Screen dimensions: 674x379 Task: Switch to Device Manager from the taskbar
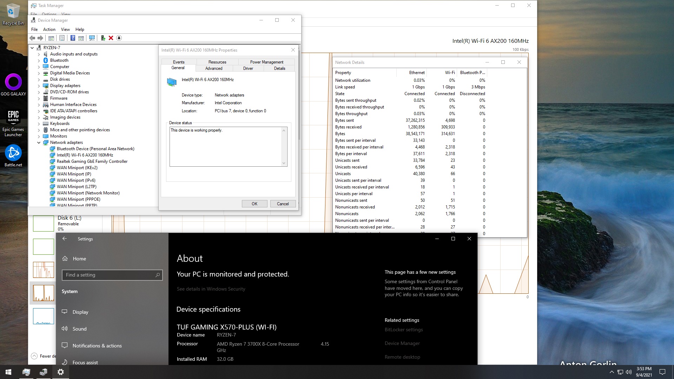point(44,372)
